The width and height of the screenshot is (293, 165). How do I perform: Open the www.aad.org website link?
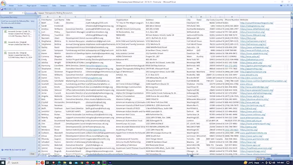coord(250,102)
